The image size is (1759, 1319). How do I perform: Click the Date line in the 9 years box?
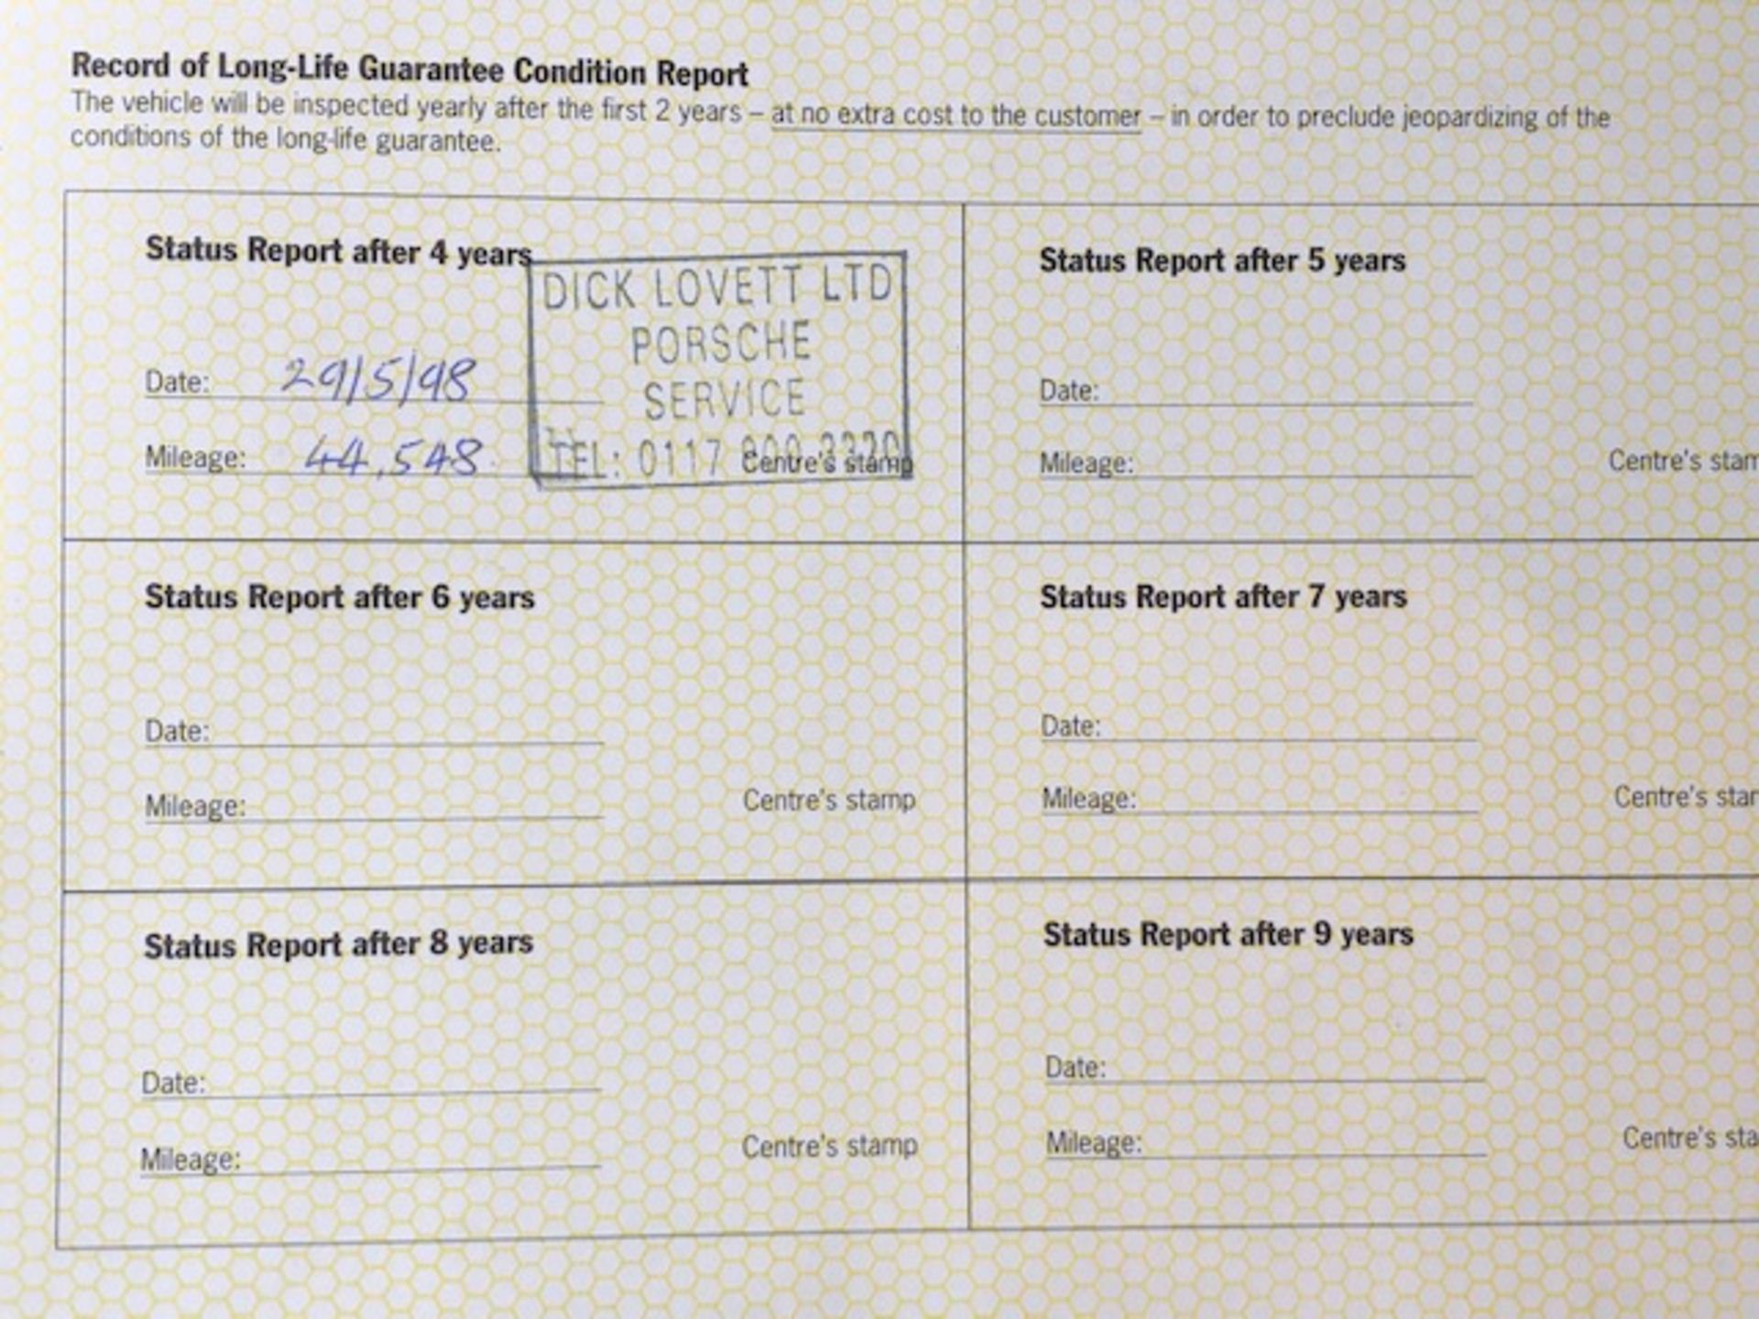click(x=1264, y=1068)
